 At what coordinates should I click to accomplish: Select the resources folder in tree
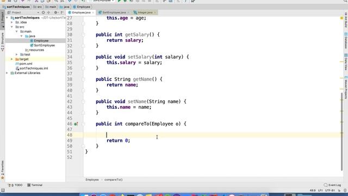click(35, 50)
